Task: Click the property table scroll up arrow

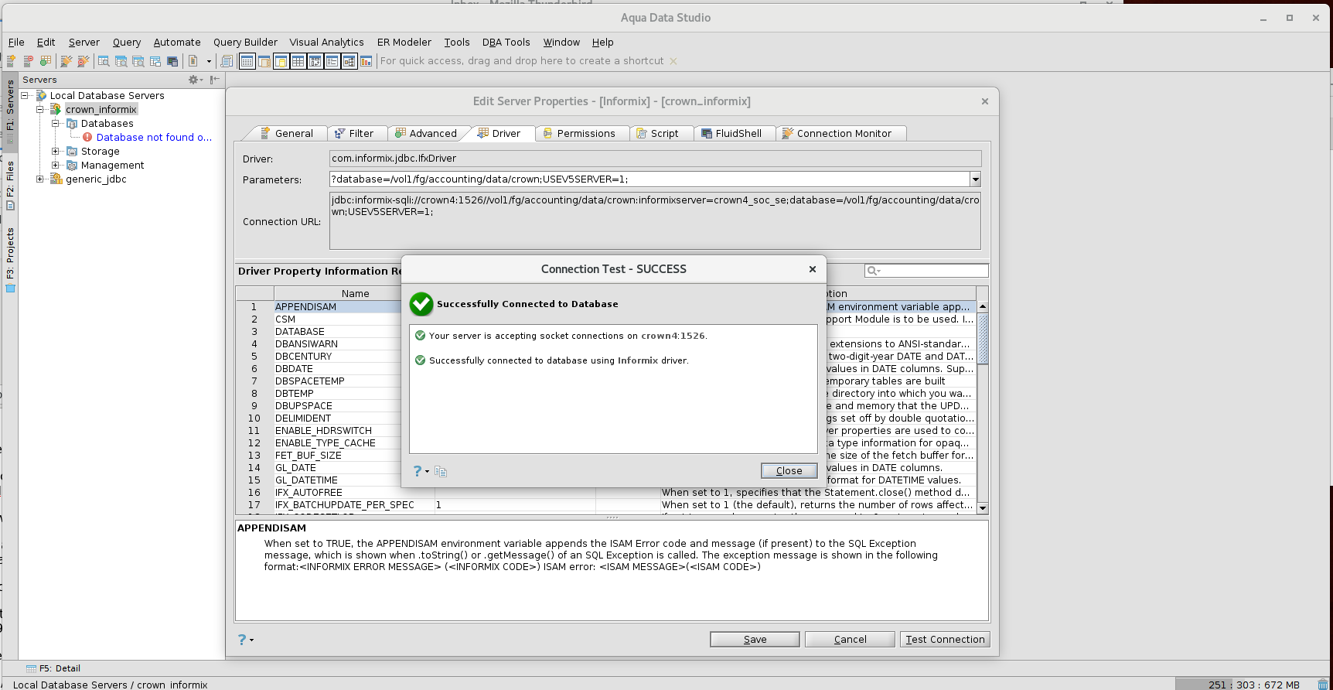Action: 983,307
